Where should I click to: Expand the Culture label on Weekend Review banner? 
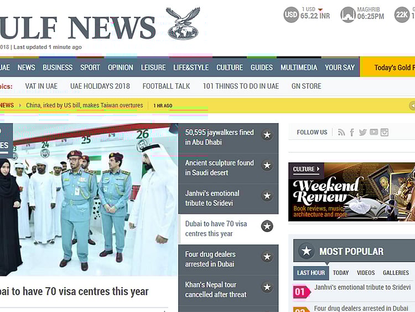coord(306,169)
